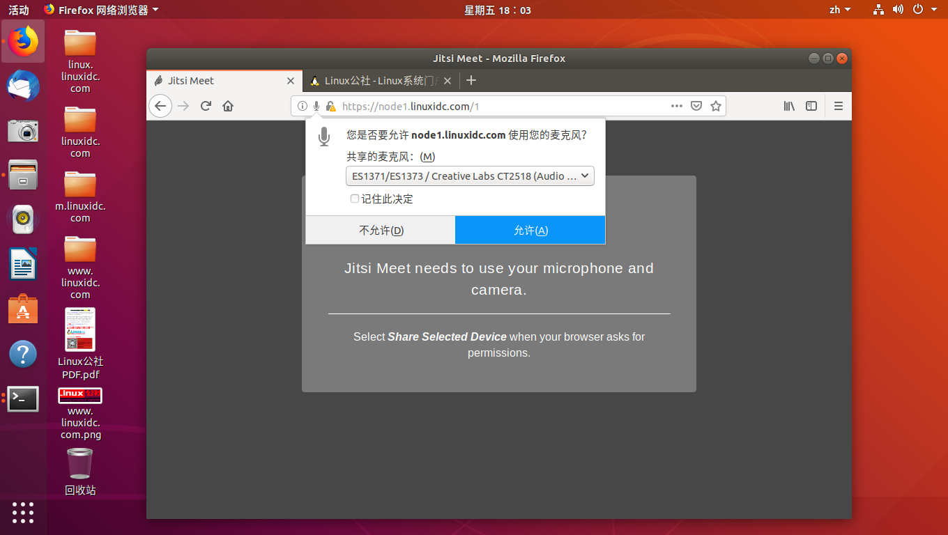
Task: Reload the current Jitsi Meet page
Action: tap(206, 106)
